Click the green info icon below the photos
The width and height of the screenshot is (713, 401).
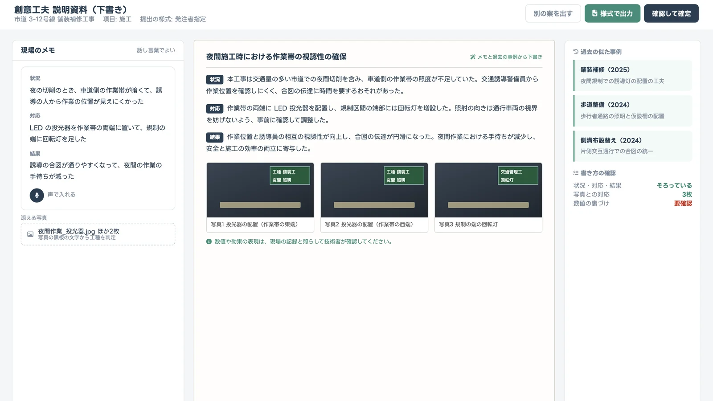tap(209, 241)
